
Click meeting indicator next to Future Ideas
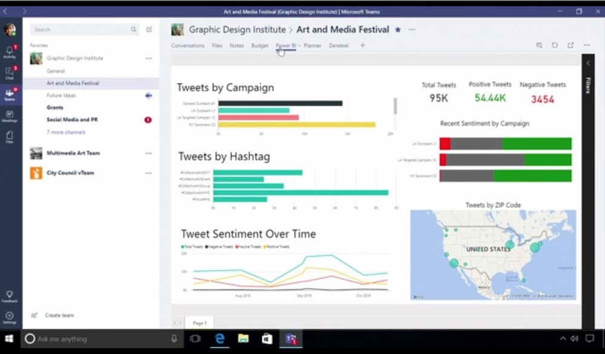(149, 95)
